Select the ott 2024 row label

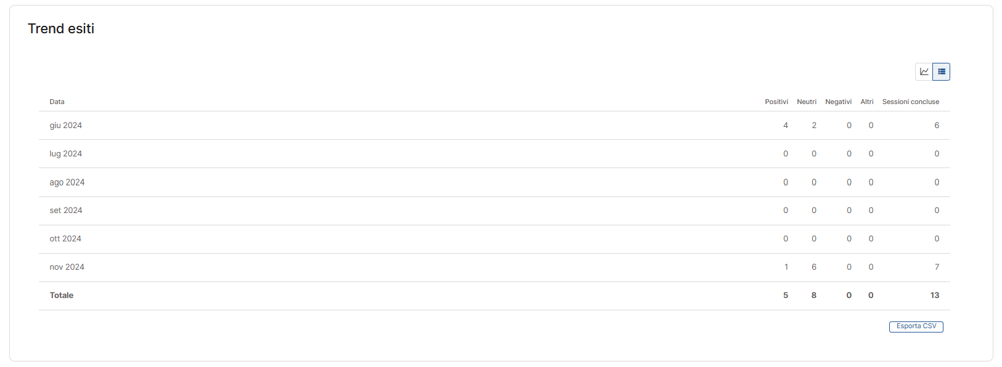click(65, 239)
